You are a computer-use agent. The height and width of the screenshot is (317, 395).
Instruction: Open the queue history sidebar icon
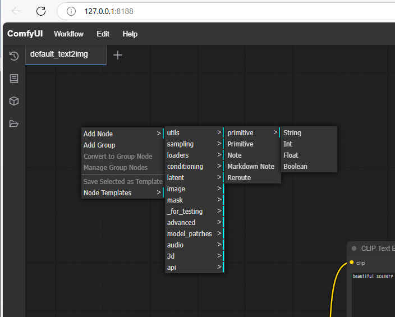14,56
